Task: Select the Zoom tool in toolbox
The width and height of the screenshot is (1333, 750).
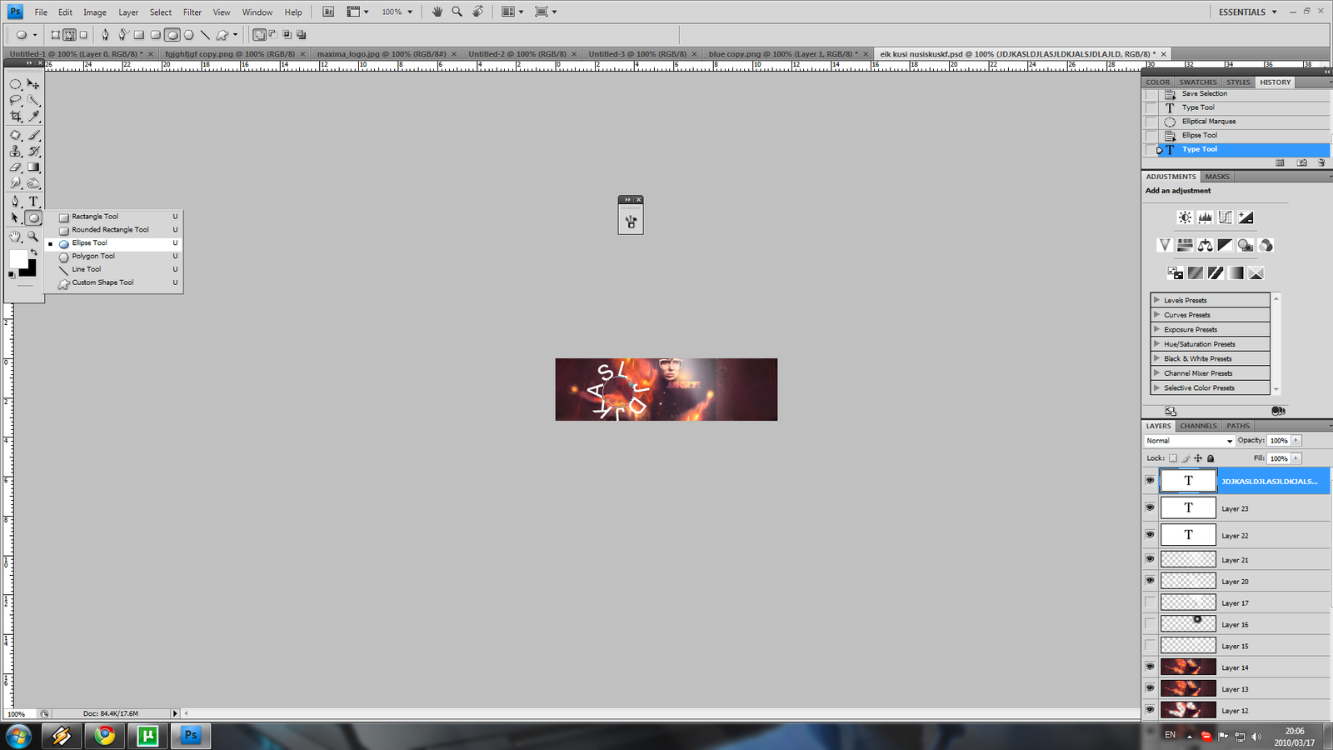Action: click(x=33, y=237)
